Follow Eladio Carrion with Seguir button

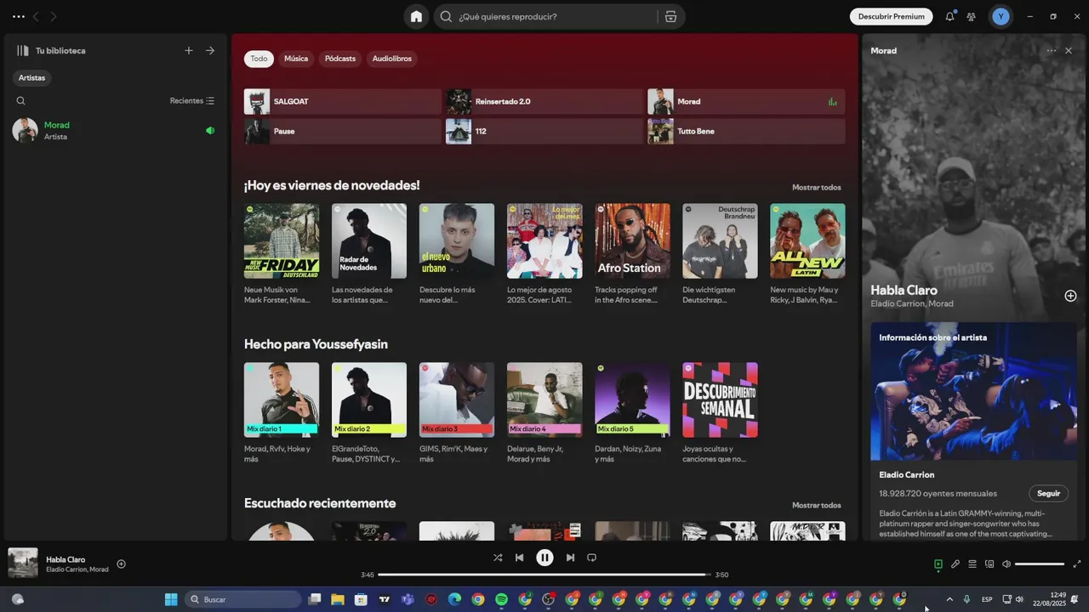(x=1048, y=493)
